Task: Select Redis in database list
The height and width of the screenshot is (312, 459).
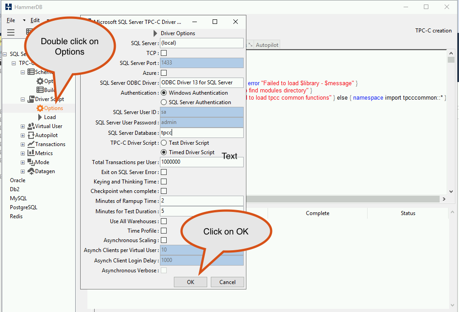Action: click(x=16, y=216)
